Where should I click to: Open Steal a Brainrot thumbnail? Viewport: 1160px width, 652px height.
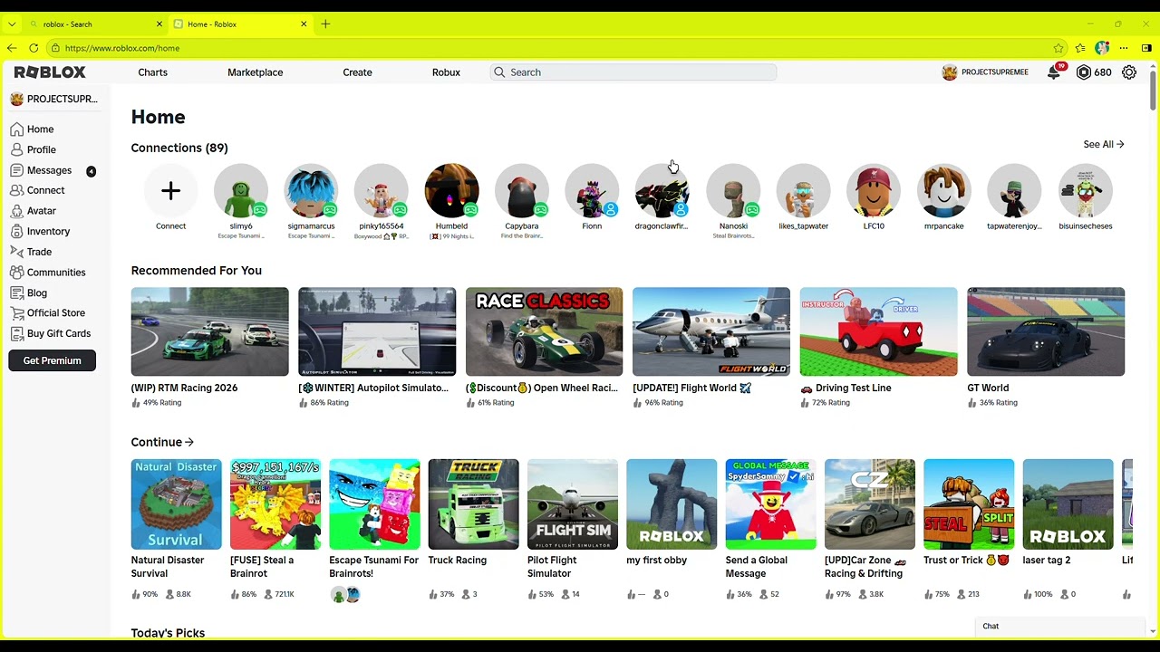coord(275,504)
